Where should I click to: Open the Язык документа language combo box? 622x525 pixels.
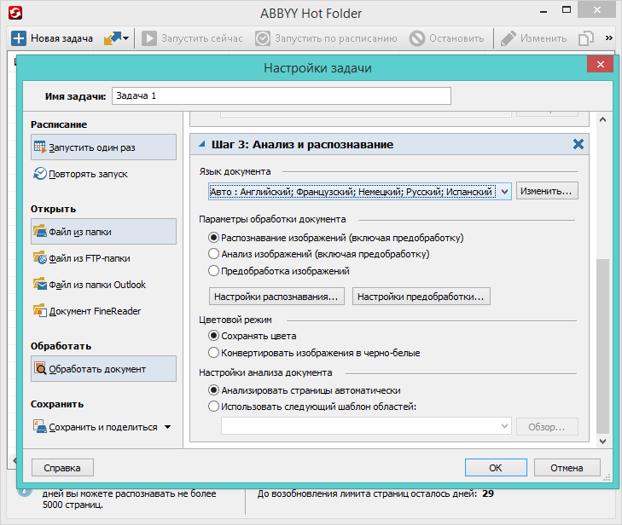click(x=360, y=192)
